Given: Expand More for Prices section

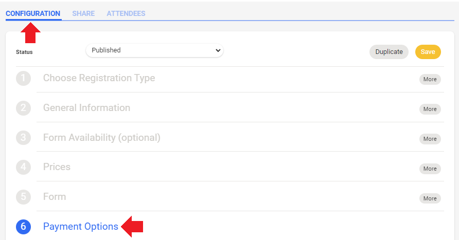Looking at the screenshot, I should [x=430, y=169].
